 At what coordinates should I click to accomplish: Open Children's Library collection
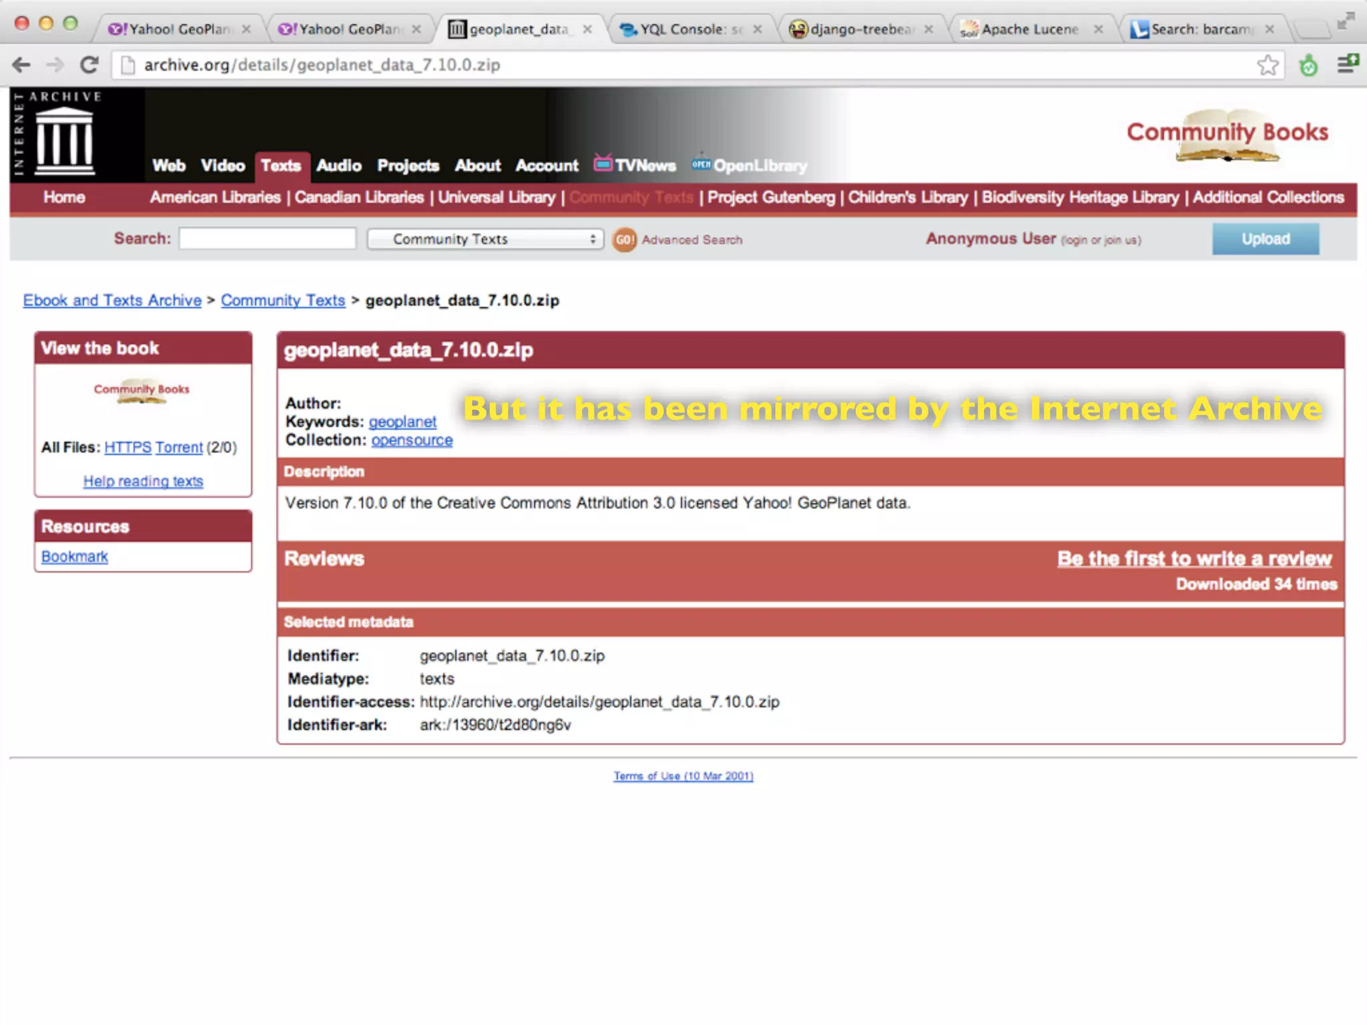[908, 198]
